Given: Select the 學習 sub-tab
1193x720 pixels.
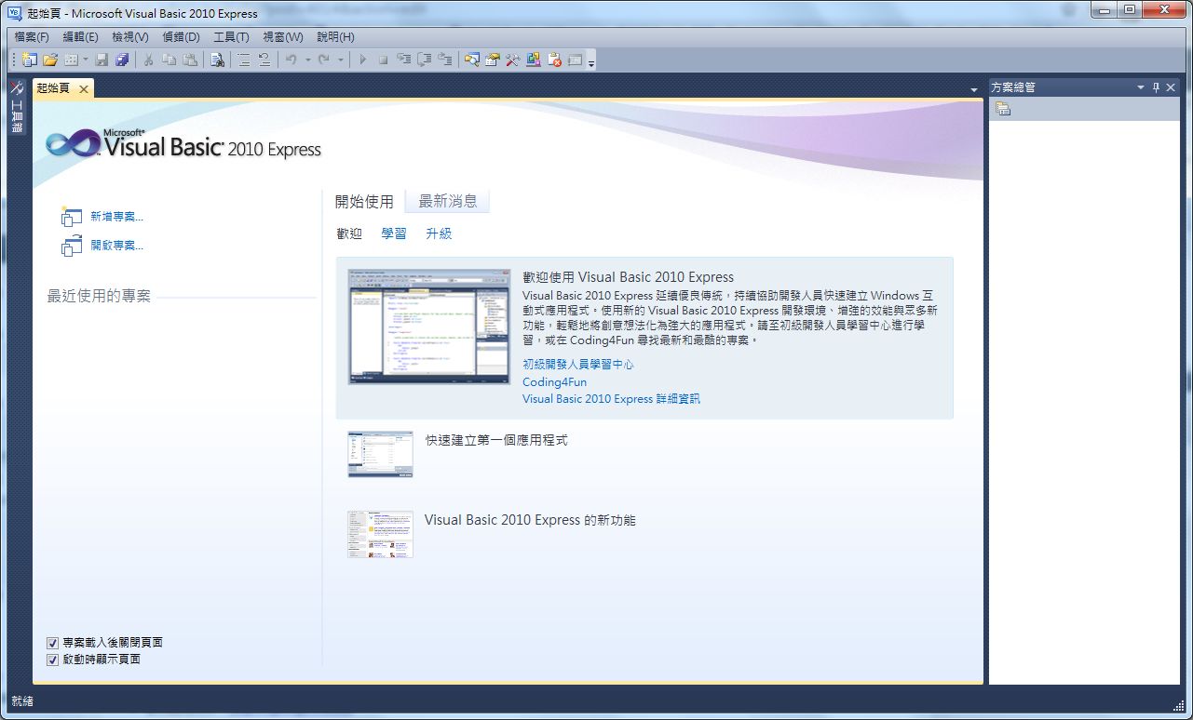Looking at the screenshot, I should 394,233.
